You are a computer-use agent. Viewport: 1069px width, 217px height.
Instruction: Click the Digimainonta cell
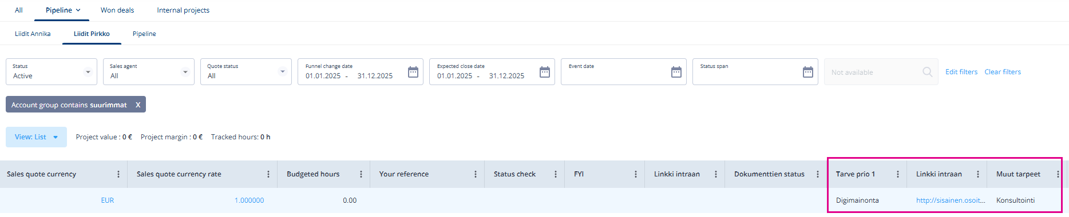(x=857, y=200)
